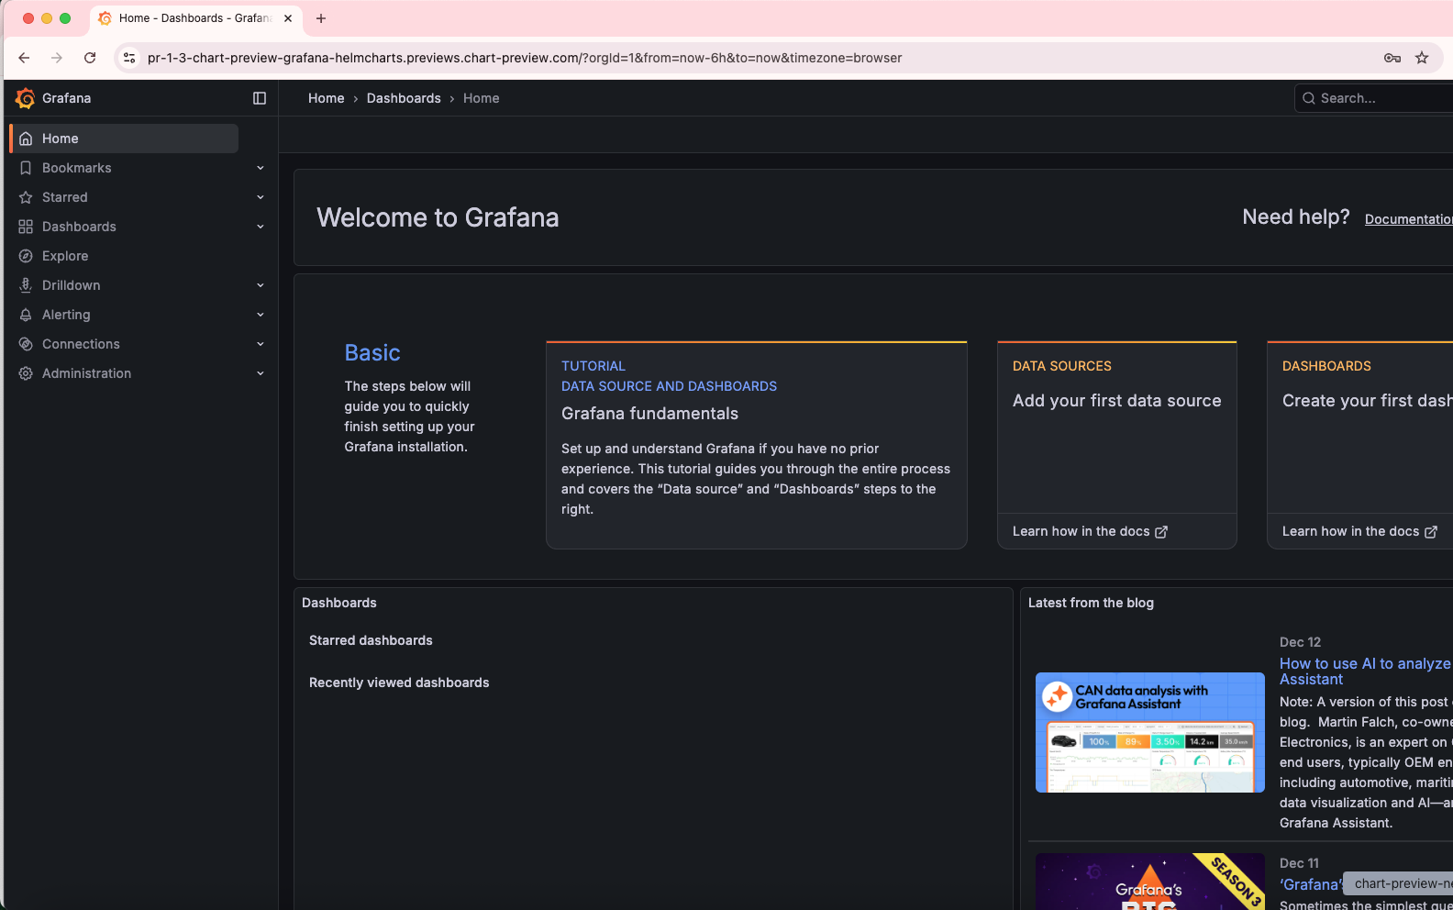Image resolution: width=1453 pixels, height=910 pixels.
Task: Click the Recently viewed dashboards heading
Action: (x=399, y=682)
